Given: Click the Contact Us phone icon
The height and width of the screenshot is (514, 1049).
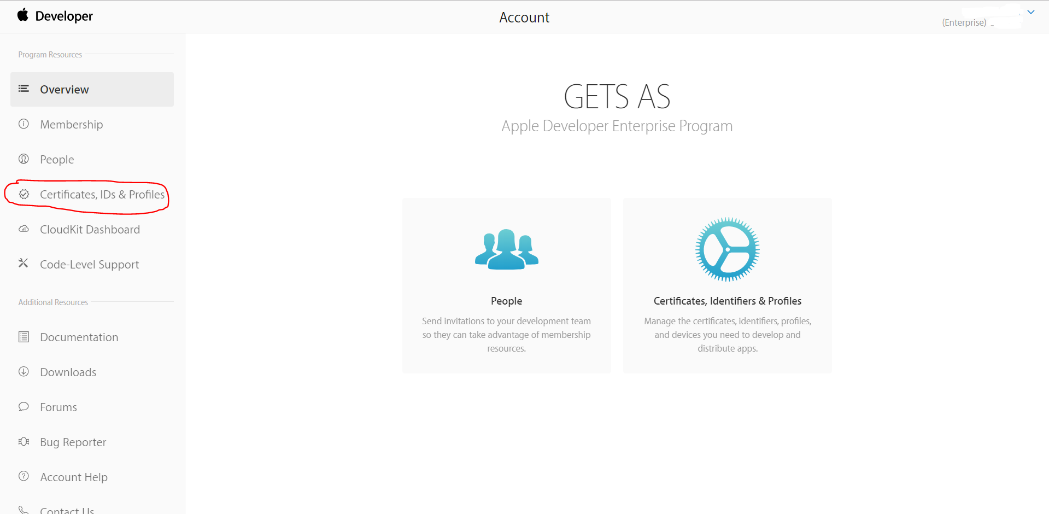Looking at the screenshot, I should coord(24,510).
